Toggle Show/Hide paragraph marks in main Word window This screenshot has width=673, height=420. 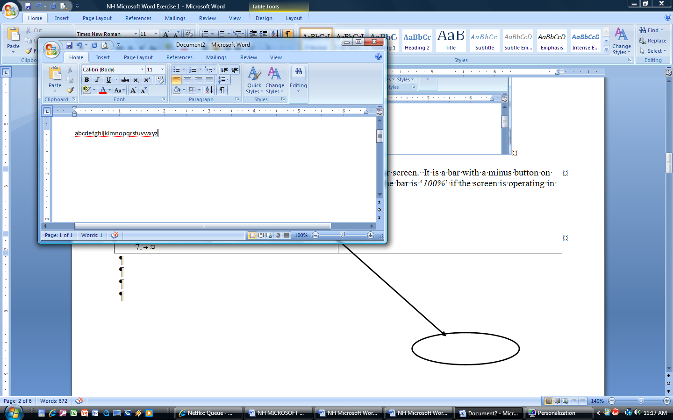[288, 34]
